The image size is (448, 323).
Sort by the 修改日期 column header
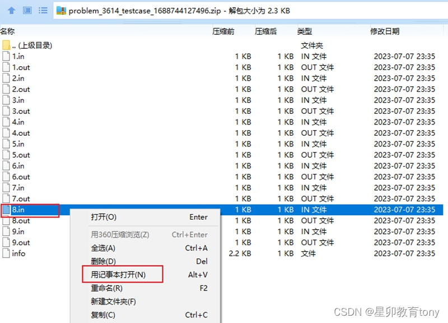385,31
